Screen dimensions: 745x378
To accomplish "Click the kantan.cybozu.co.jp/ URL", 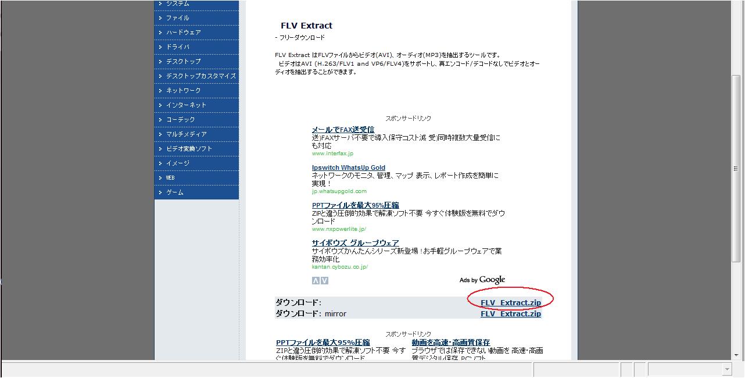I will pyautogui.click(x=340, y=267).
